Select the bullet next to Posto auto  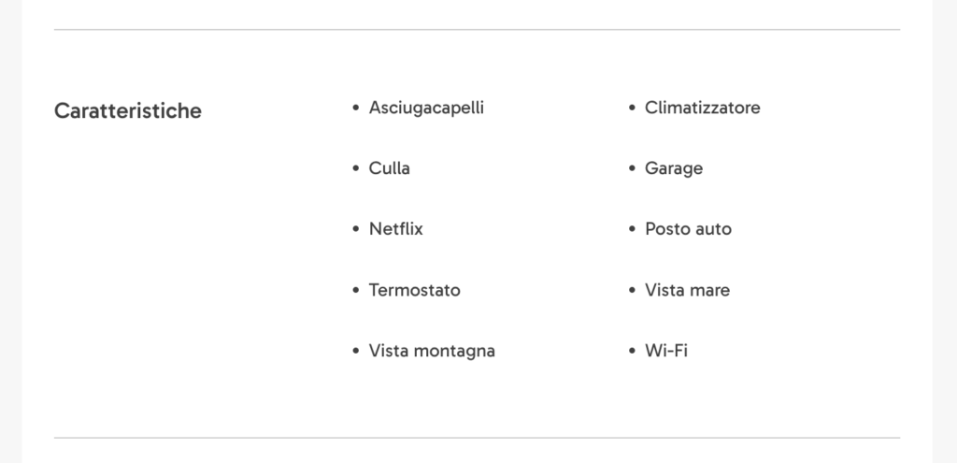pyautogui.click(x=633, y=229)
